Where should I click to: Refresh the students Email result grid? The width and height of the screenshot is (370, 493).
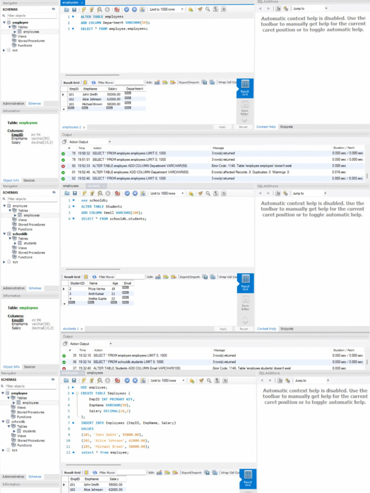(x=94, y=277)
